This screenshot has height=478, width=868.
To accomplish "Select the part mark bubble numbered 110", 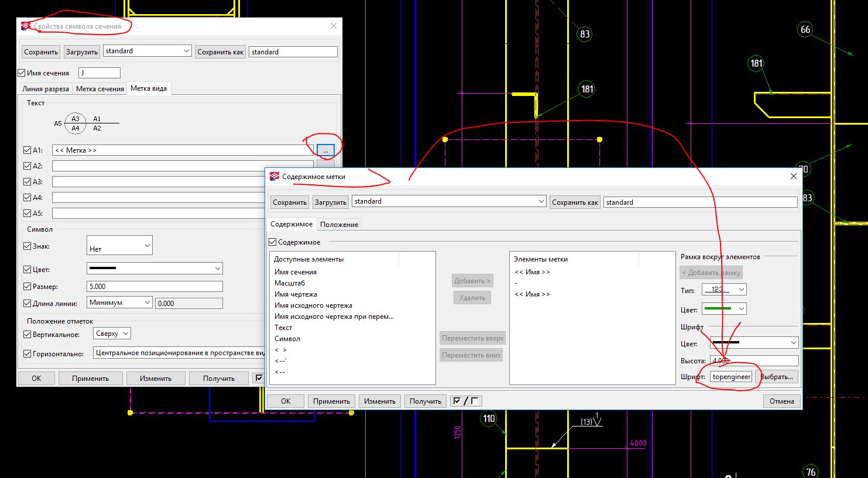I will point(489,418).
